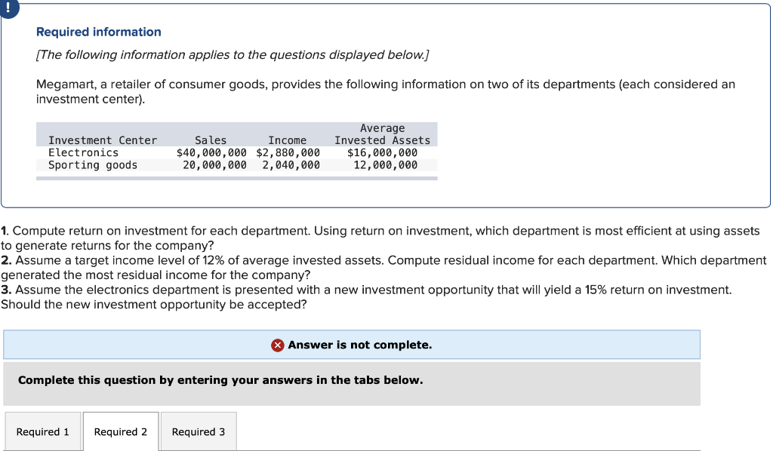Select the 'Sporting goods' row label
773x451 pixels.
point(93,165)
